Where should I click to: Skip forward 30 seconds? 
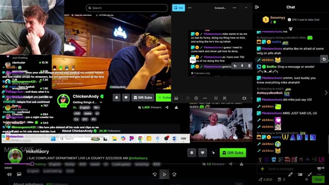point(174,174)
